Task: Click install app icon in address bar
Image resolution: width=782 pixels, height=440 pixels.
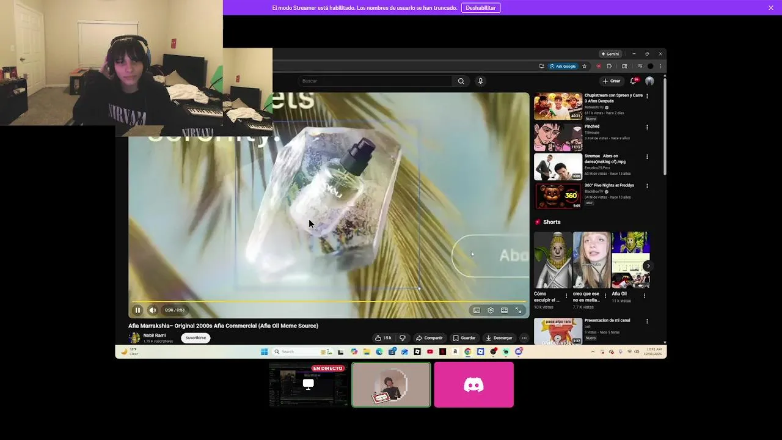Action: tap(541, 66)
